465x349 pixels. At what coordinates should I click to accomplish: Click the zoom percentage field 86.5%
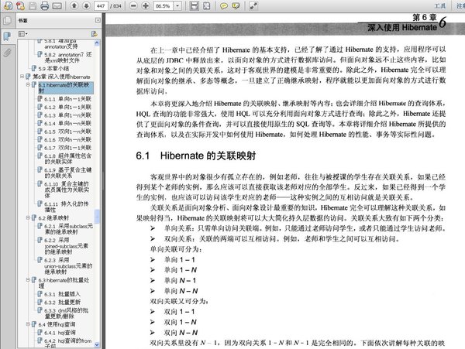[163, 6]
